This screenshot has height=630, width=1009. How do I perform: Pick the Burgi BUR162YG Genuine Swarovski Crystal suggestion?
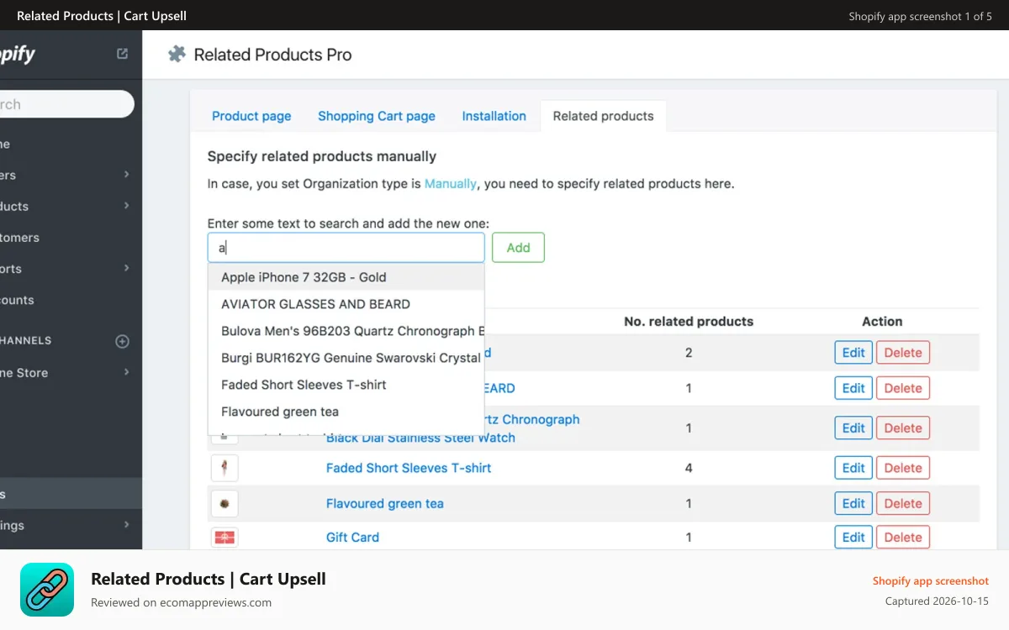point(346,358)
